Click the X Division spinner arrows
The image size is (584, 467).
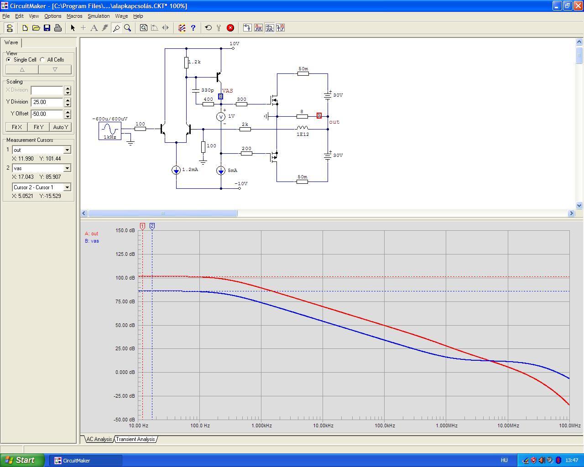tap(68, 90)
